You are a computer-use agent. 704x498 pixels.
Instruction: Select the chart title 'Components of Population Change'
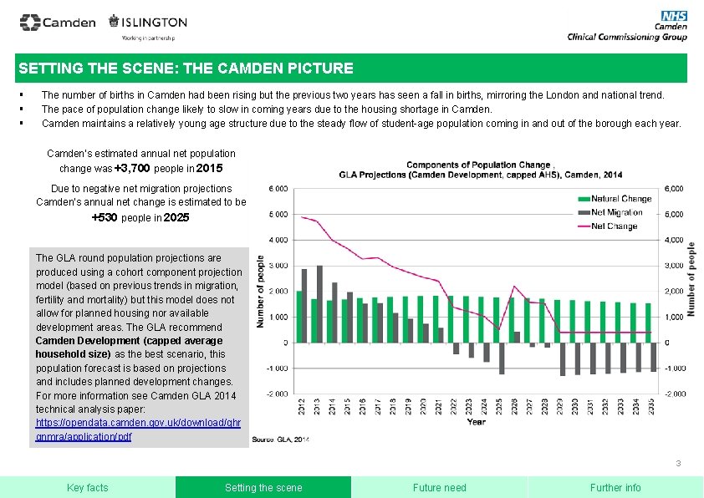click(478, 165)
